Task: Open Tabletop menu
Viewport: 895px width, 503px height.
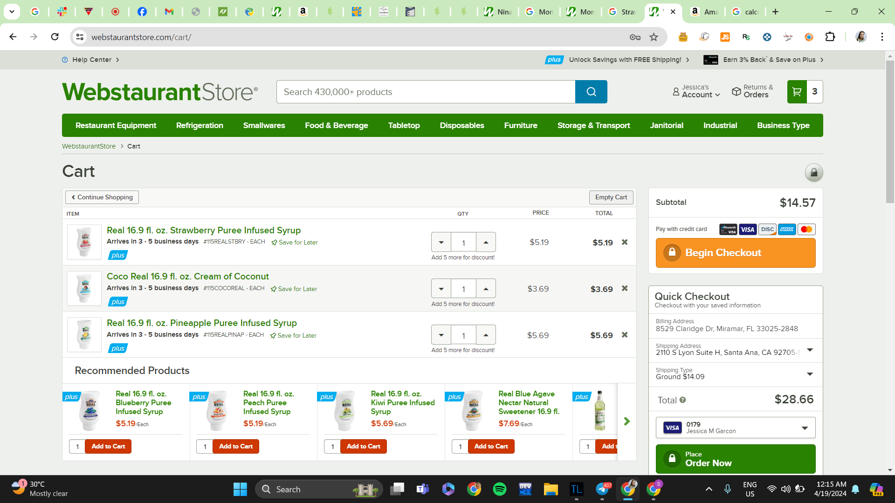Action: (404, 125)
